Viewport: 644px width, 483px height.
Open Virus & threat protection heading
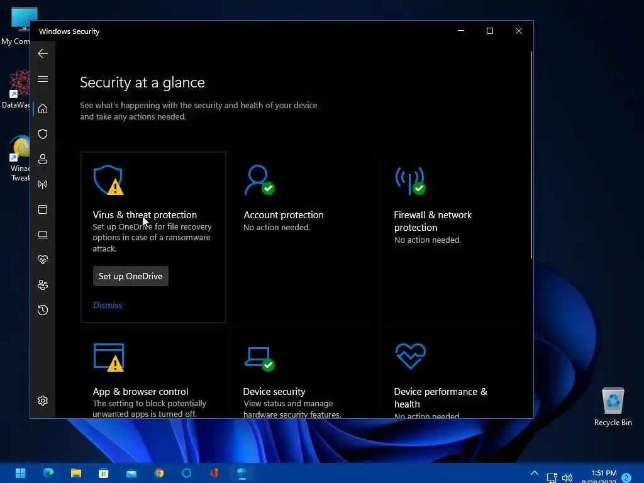click(145, 215)
